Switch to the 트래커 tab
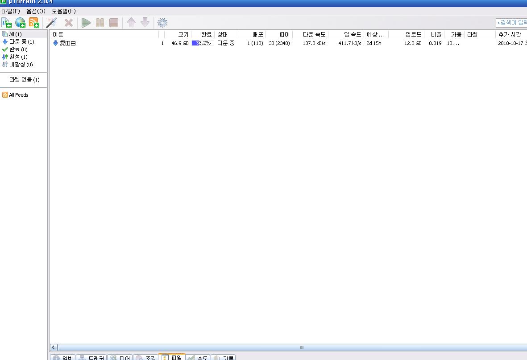 pos(91,357)
